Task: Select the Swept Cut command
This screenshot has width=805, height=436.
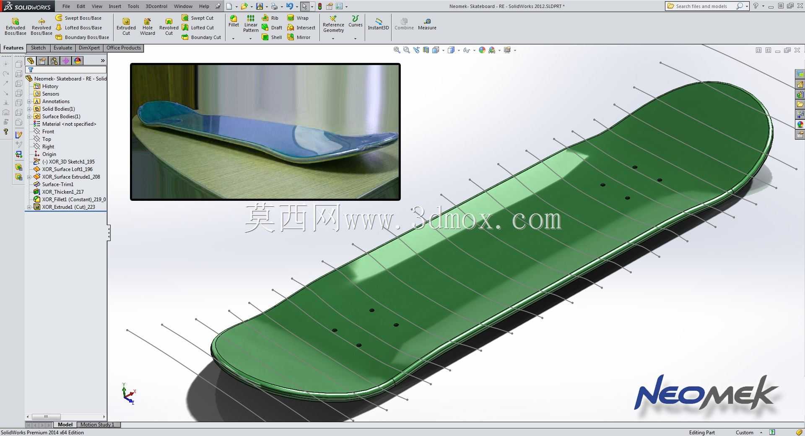Action: pyautogui.click(x=198, y=18)
